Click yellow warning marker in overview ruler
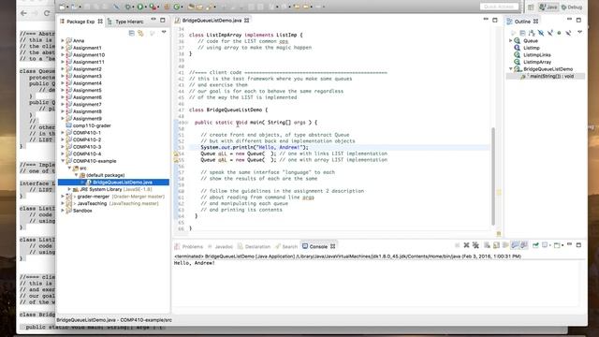599x337 pixels. (499, 192)
